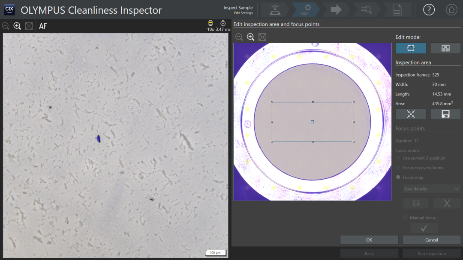Click the Run Inspection button
The width and height of the screenshot is (463, 260).
[x=431, y=253]
